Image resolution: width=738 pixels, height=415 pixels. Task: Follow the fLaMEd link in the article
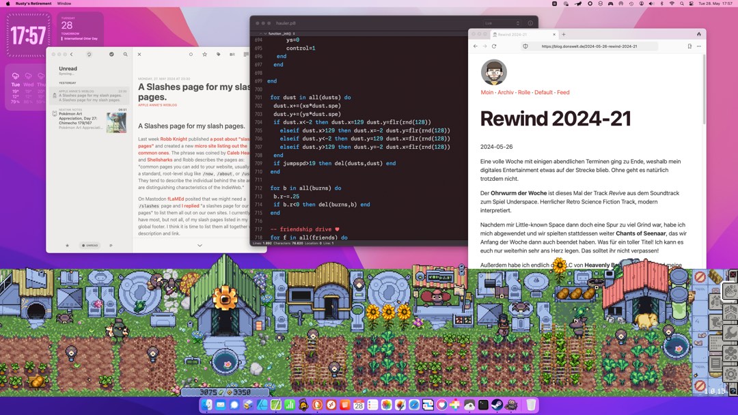(x=176, y=199)
